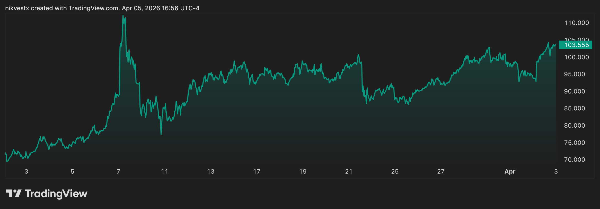Click the 70.000 price axis label
Image resolution: width=600 pixels, height=209 pixels.
click(574, 160)
